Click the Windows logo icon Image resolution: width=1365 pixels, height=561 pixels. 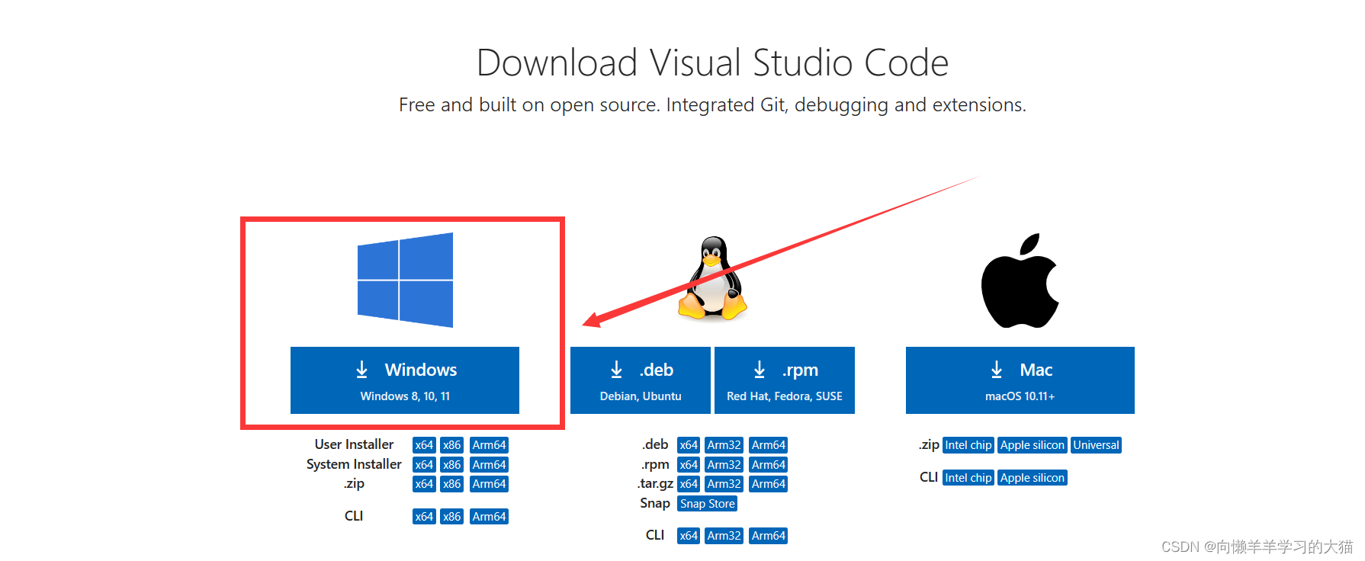click(405, 280)
